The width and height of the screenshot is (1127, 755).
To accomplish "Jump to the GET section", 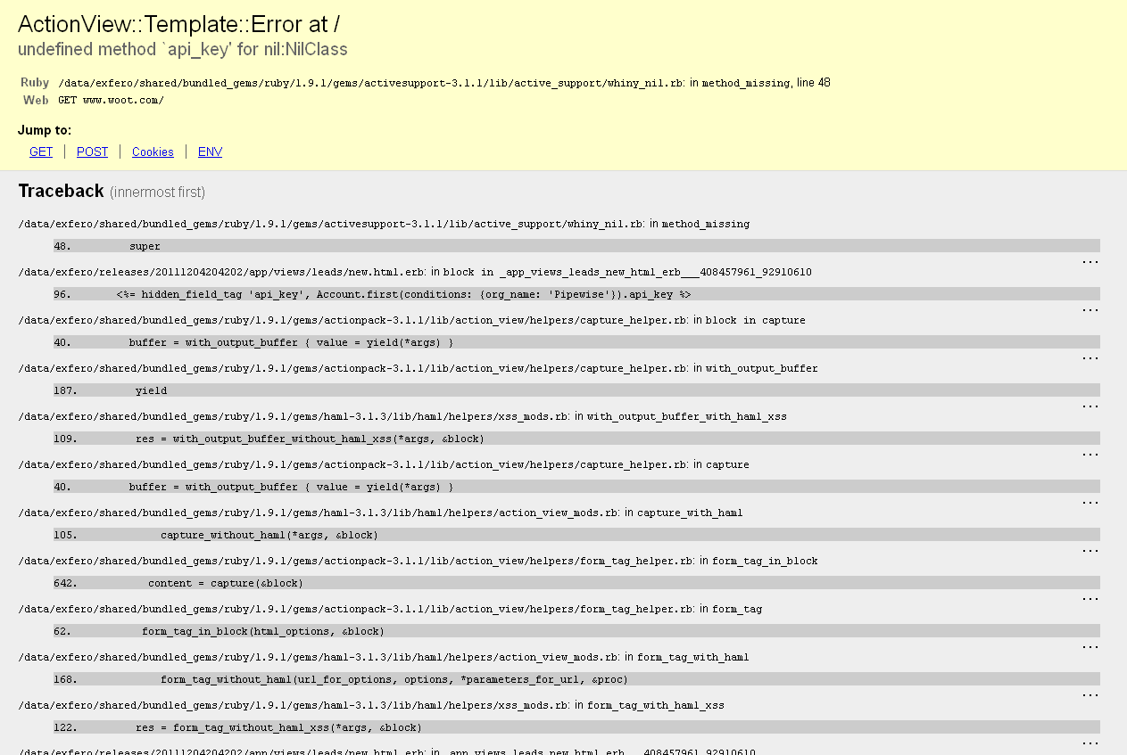I will coord(41,152).
